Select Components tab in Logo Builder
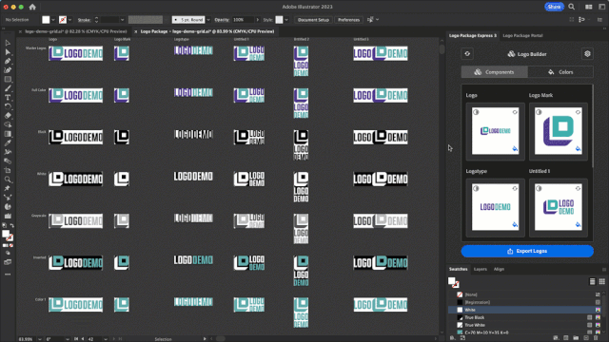This screenshot has width=609, height=342. coord(495,72)
